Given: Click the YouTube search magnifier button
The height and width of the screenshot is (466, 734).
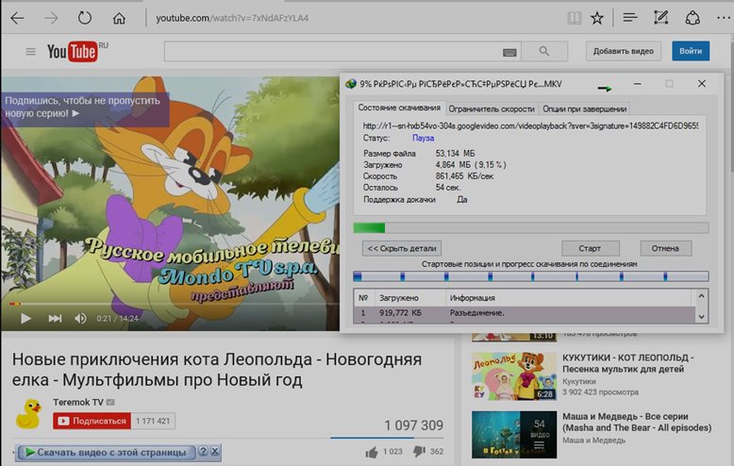Looking at the screenshot, I should (x=544, y=51).
